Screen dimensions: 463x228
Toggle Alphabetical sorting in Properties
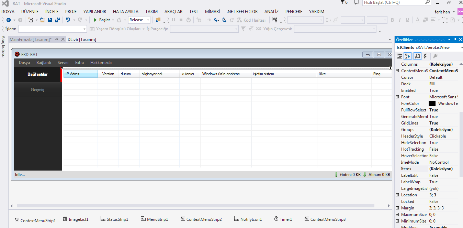click(408, 56)
